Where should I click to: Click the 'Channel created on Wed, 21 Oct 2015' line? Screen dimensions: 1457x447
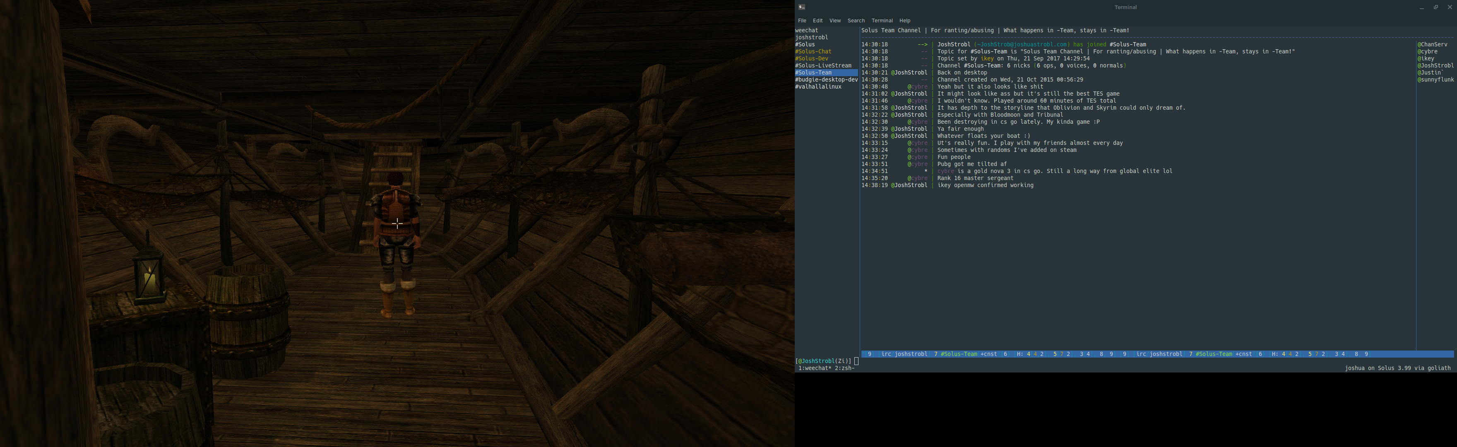1010,80
